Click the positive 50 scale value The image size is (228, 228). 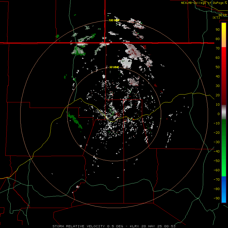click(218, 67)
